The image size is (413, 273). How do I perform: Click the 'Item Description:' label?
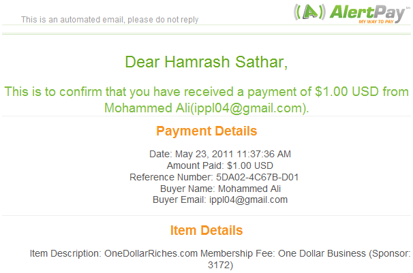[x=65, y=253]
